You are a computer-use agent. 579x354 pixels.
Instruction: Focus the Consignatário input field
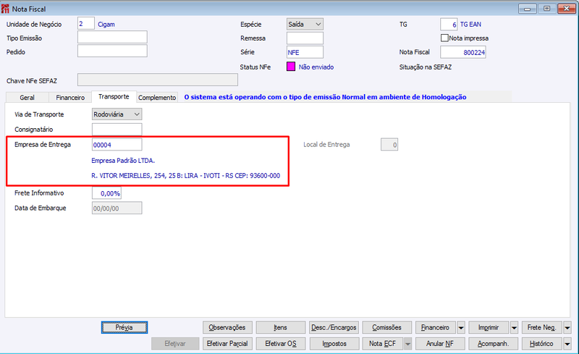[117, 130]
